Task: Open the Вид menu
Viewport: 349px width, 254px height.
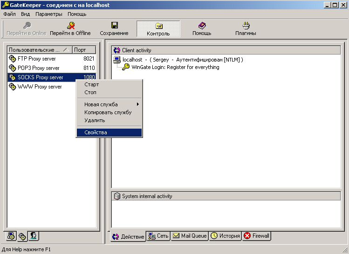Action: (25, 14)
